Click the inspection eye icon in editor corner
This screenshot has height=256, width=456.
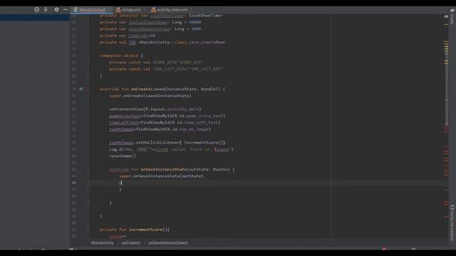coord(446,16)
